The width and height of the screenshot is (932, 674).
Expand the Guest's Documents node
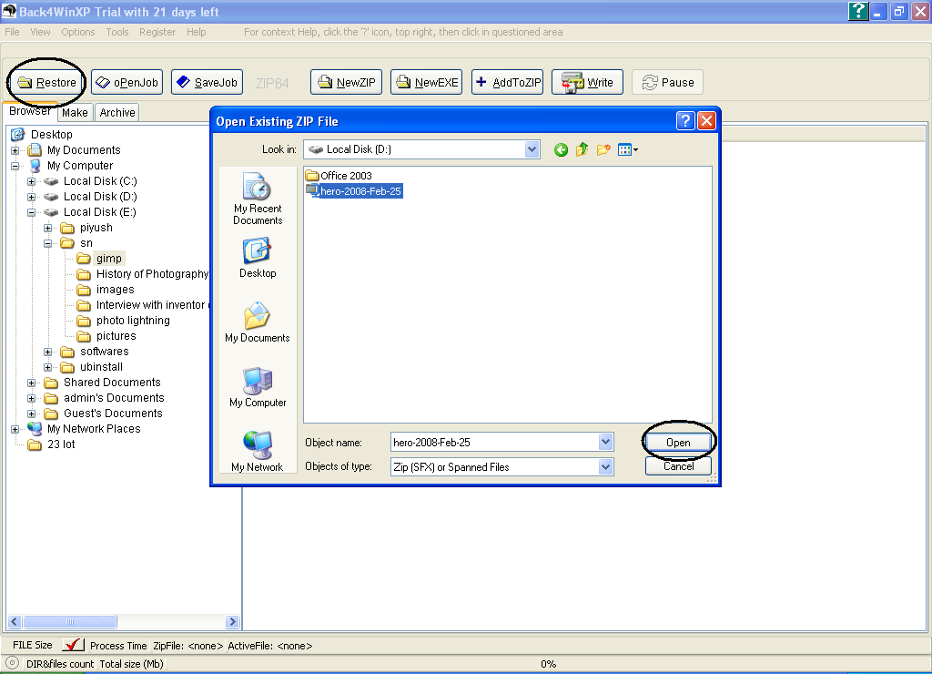click(x=32, y=414)
